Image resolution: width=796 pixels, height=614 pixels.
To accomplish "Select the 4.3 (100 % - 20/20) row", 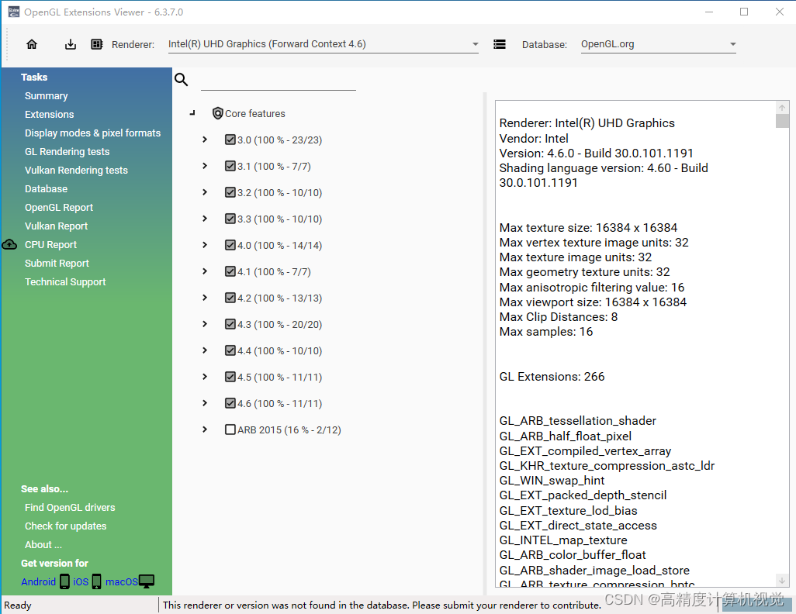I will (x=279, y=324).
